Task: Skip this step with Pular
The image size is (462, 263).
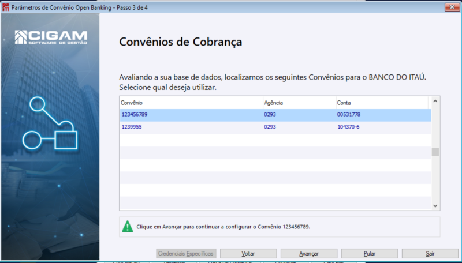Action: pos(370,254)
